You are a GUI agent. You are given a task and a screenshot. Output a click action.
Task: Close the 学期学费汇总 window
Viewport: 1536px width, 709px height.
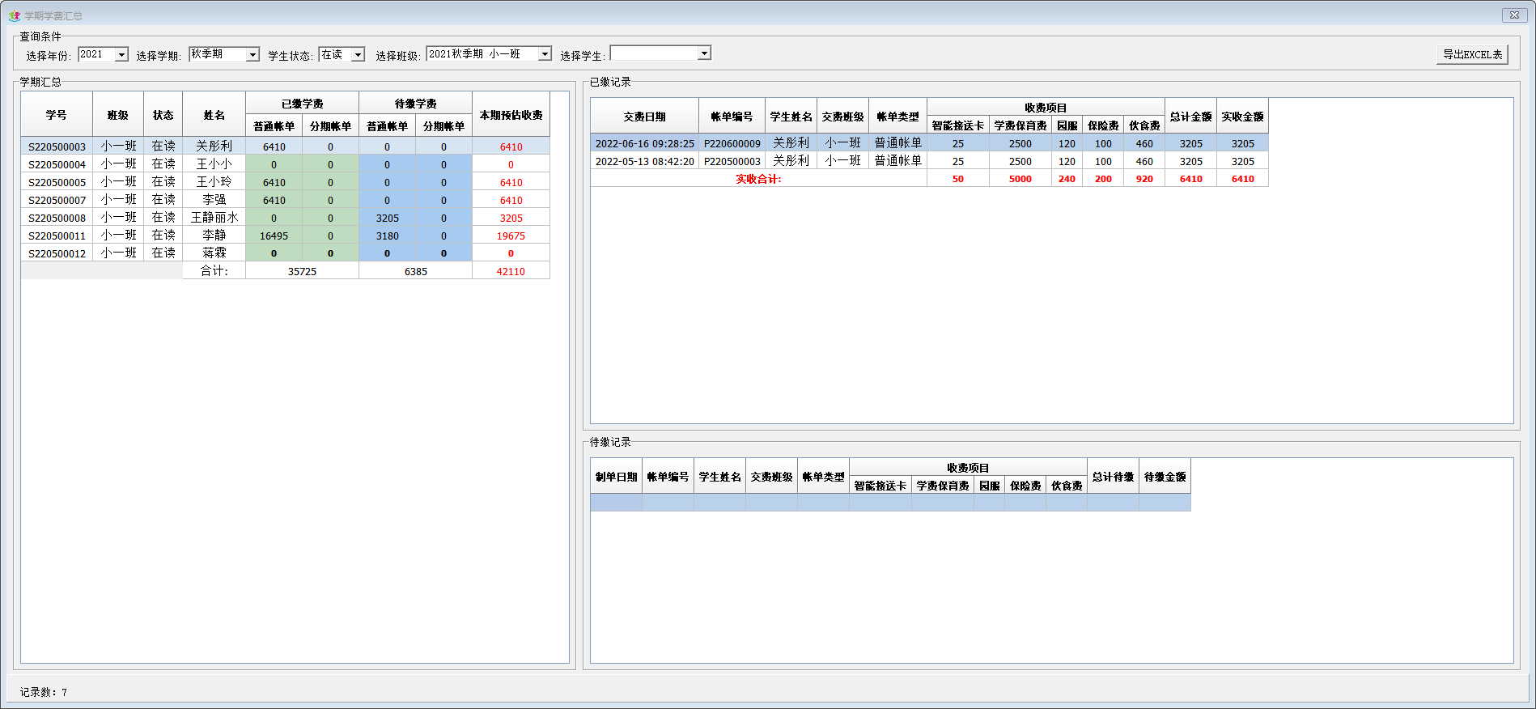[x=1514, y=15]
